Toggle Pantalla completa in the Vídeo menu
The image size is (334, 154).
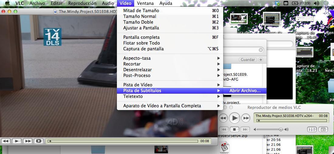coord(141,37)
